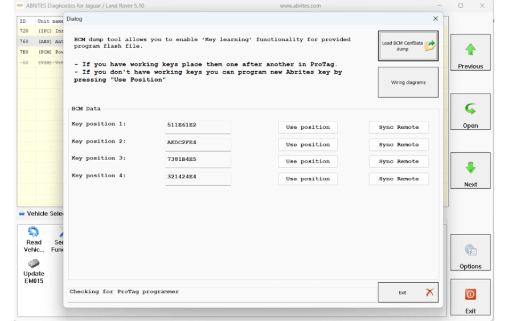
Task: Select Key position 4 value field 321424E4
Action: point(198,178)
